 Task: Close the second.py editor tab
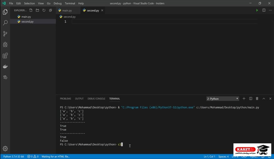pyautogui.click(x=102, y=10)
